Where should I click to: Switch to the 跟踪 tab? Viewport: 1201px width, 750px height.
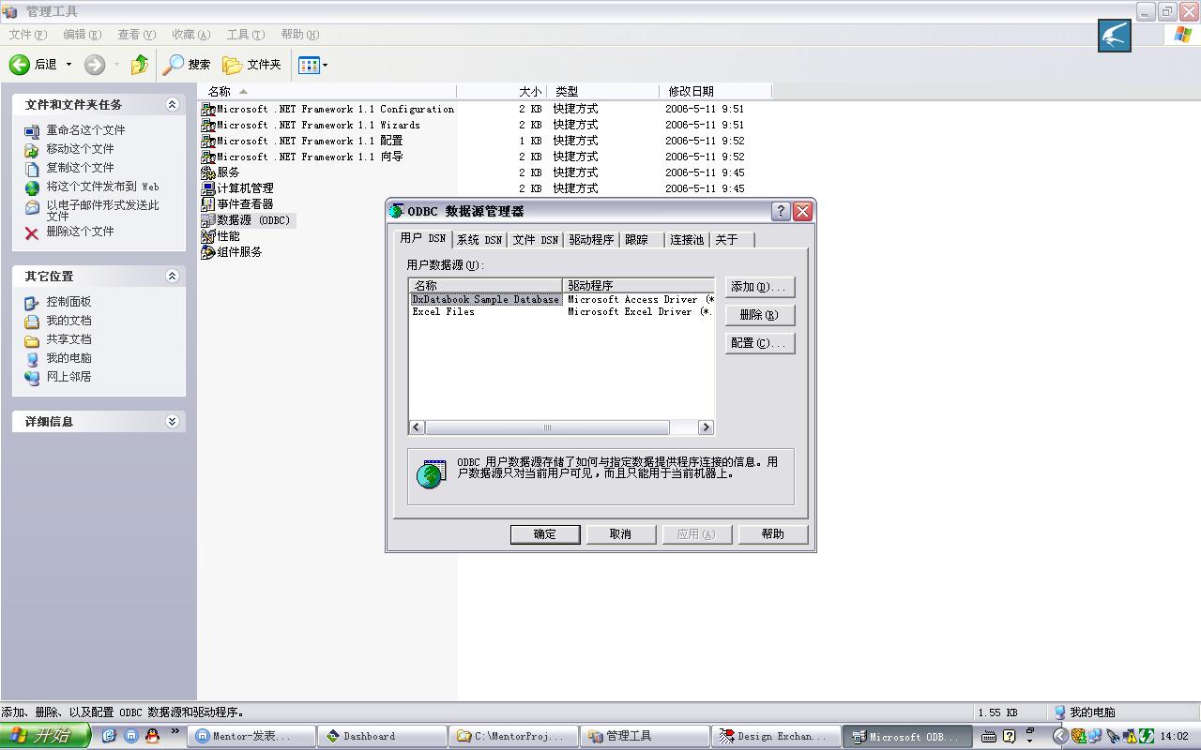pyautogui.click(x=642, y=240)
